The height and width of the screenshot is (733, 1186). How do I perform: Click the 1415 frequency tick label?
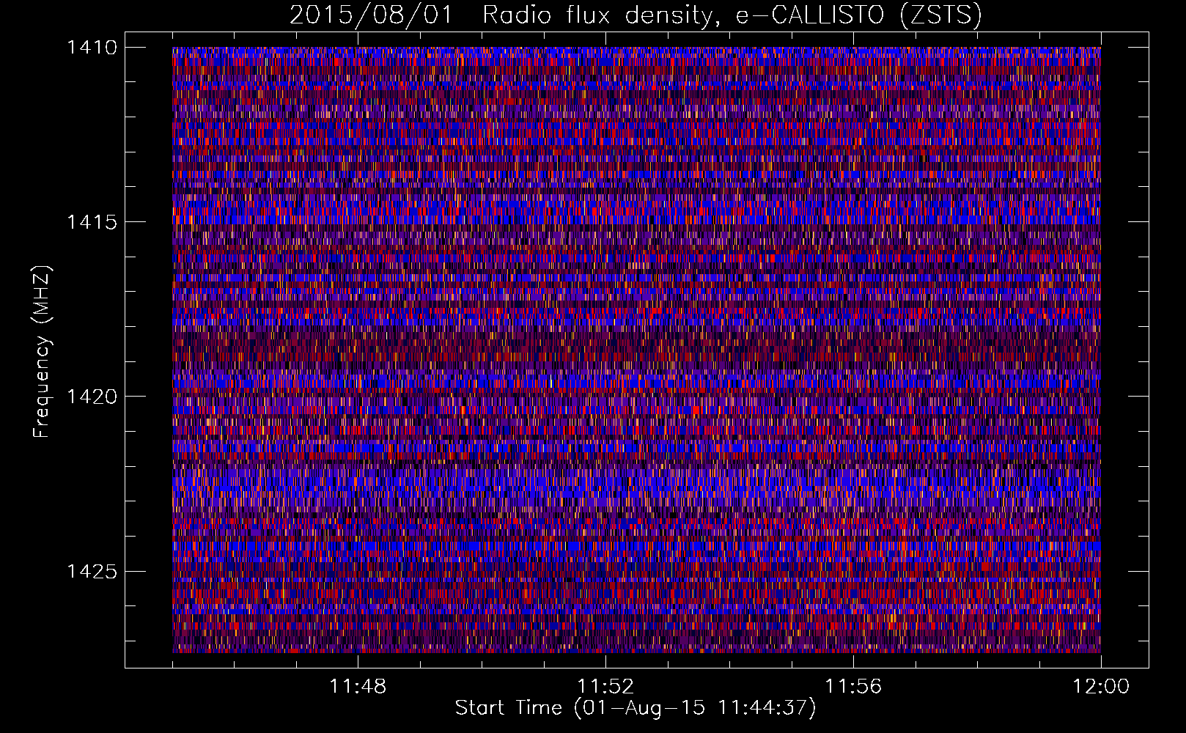[92, 222]
